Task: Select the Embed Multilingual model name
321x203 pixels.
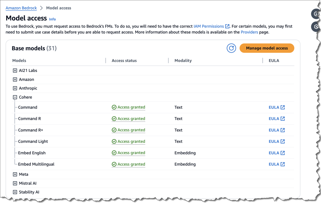Action: pyautogui.click(x=36, y=164)
